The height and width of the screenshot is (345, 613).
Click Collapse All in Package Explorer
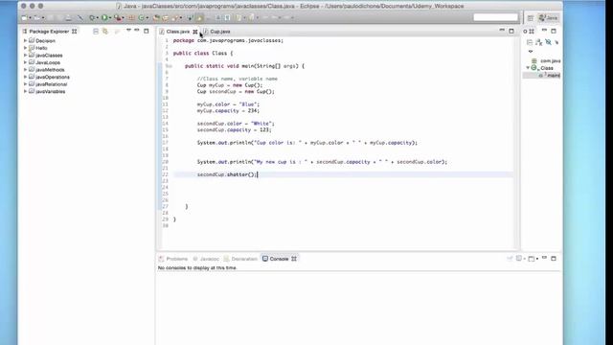coord(96,32)
